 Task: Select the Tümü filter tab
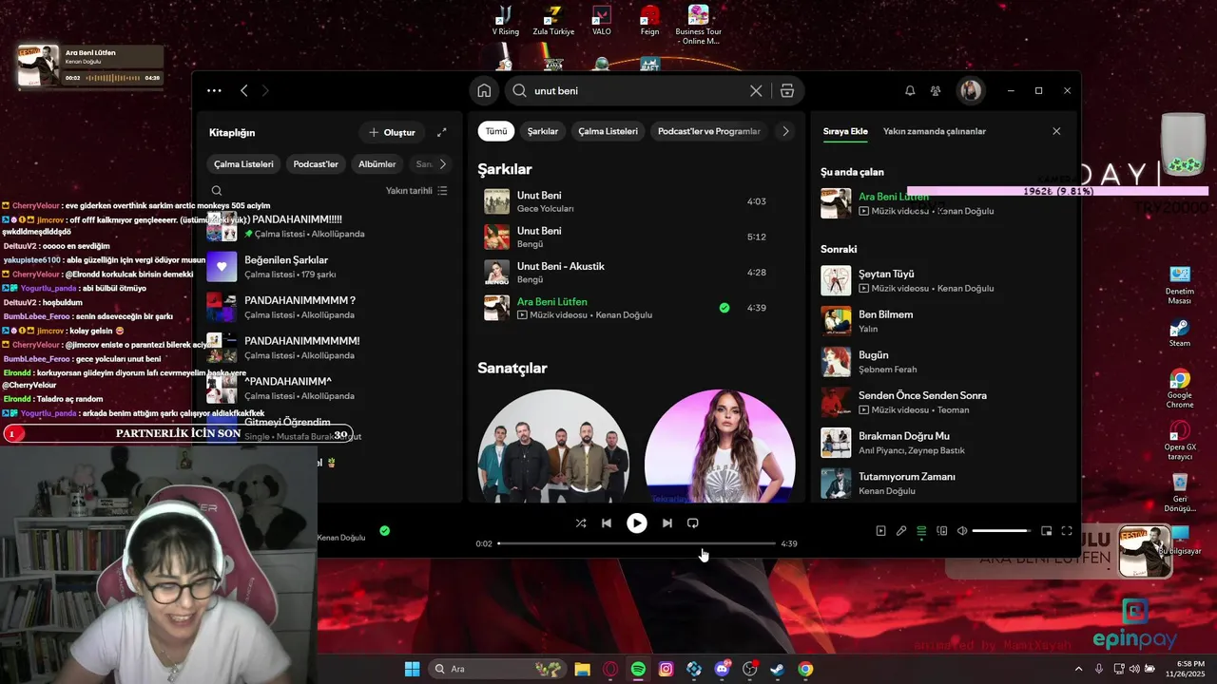[x=496, y=132]
